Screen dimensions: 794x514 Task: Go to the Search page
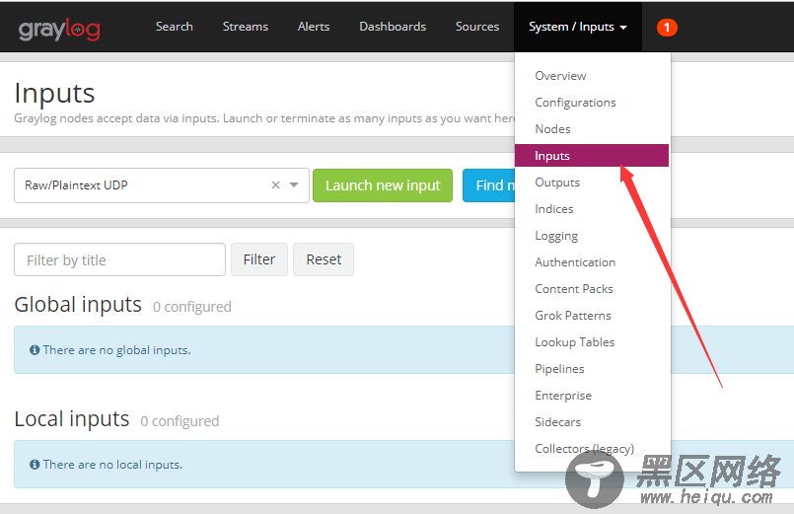(175, 27)
